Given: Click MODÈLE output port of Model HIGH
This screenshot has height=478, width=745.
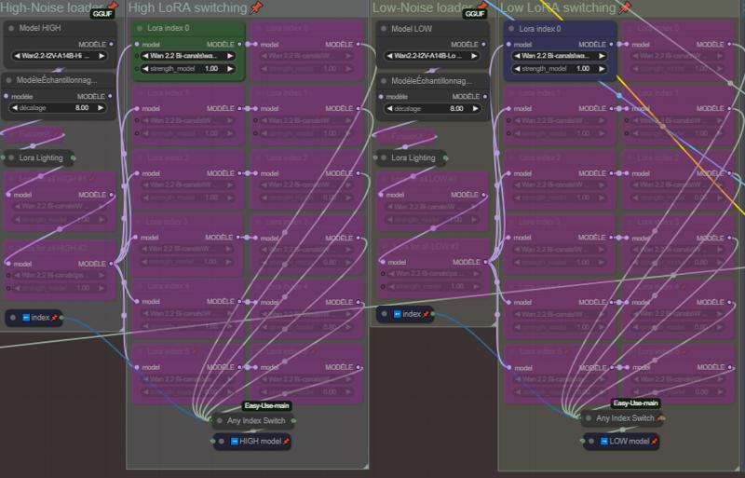Looking at the screenshot, I should click(x=111, y=44).
